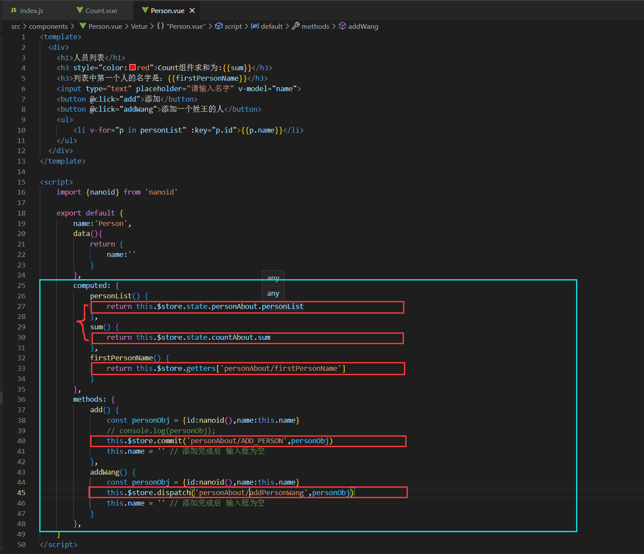Screen dimensions: 644x554
Task: Click line number 18 in the gutter
Action: pyautogui.click(x=21, y=213)
